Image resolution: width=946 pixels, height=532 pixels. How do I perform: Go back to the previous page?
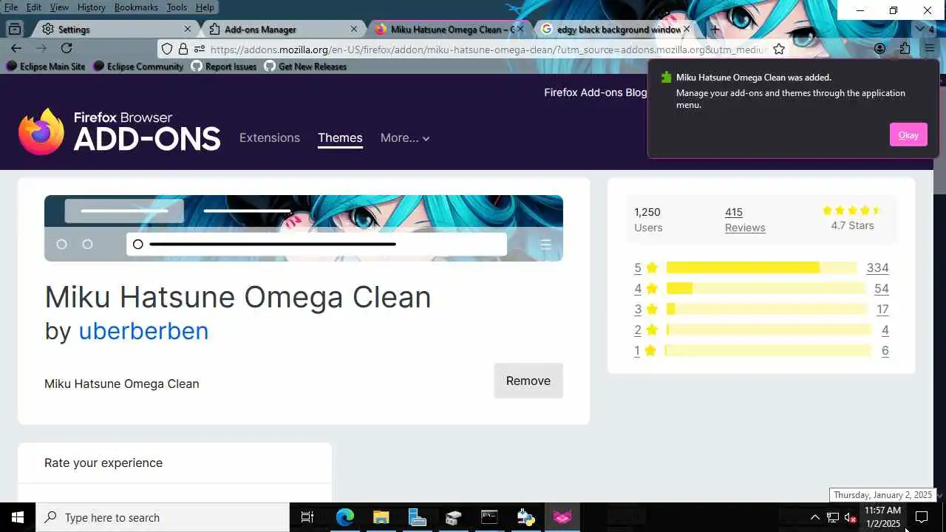click(x=16, y=48)
